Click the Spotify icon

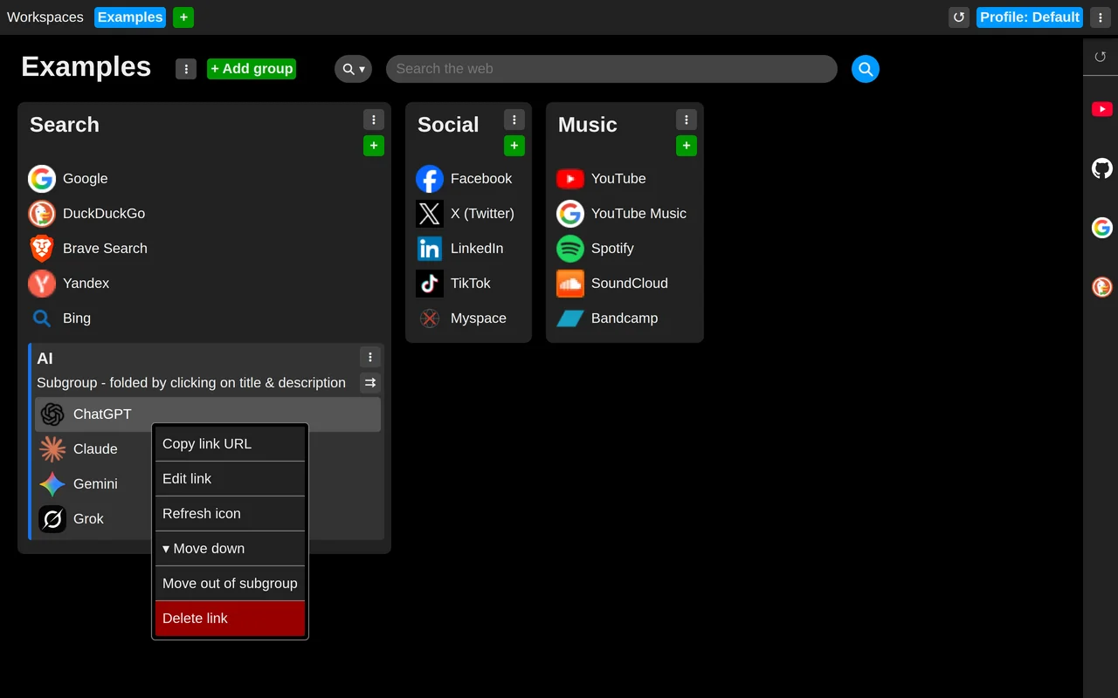(570, 249)
